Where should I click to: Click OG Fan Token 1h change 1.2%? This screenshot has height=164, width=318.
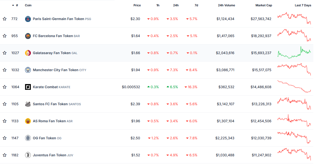(154, 138)
